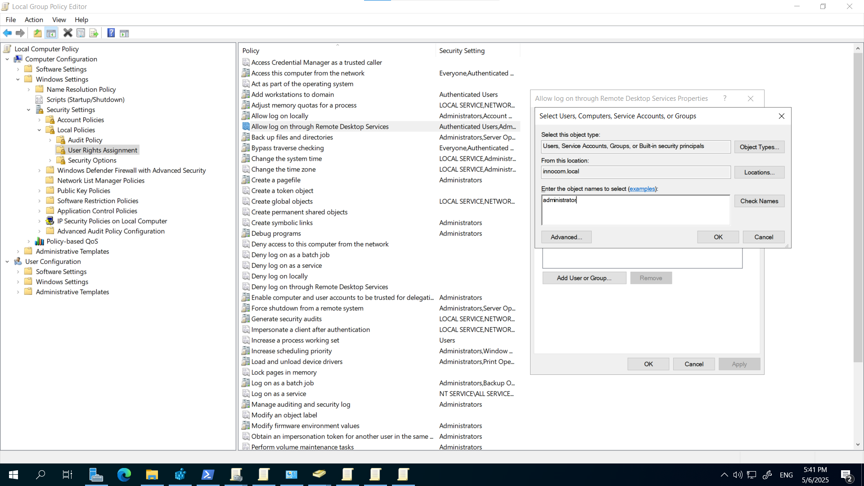Open PowerShell from the taskbar
This screenshot has width=864, height=486.
[x=208, y=474]
